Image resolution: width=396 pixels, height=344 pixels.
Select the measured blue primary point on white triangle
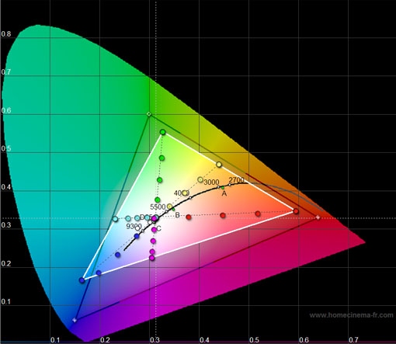82,280
